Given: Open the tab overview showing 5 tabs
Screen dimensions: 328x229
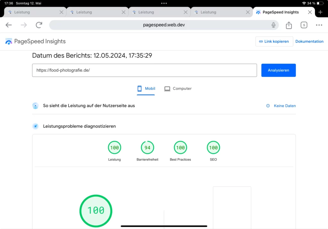Looking at the screenshot, I should (304, 25).
